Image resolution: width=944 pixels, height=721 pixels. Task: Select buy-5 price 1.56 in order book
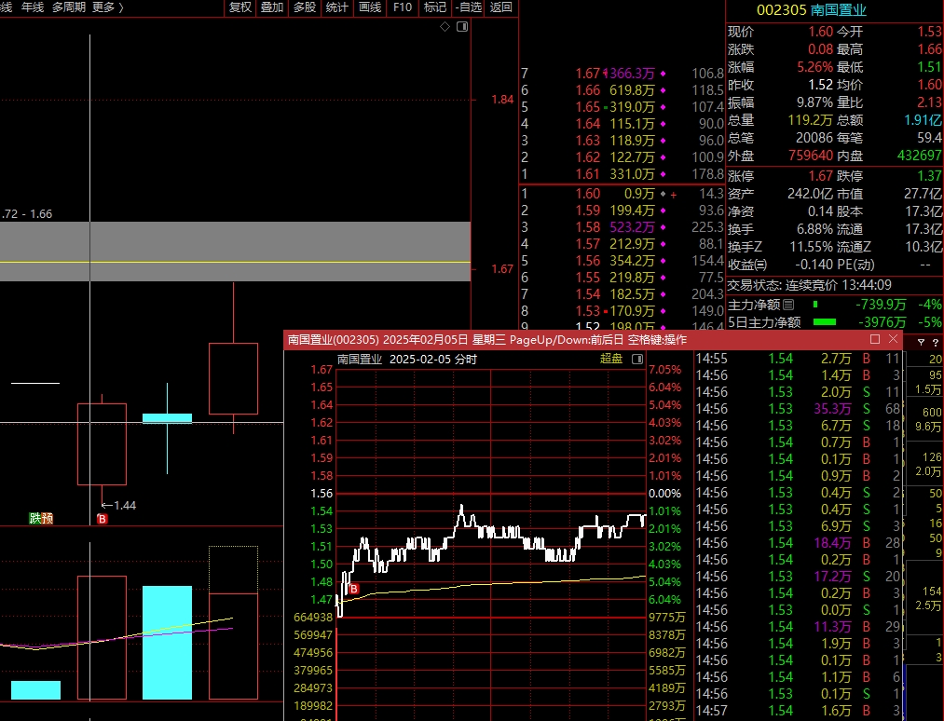[588, 261]
